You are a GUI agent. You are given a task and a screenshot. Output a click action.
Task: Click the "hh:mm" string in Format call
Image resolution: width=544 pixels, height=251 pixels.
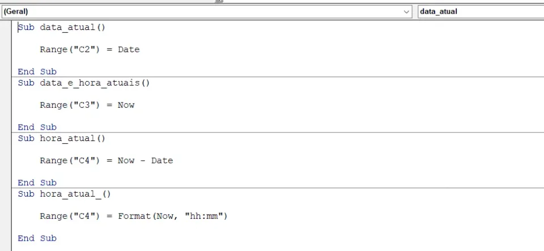[x=203, y=216]
